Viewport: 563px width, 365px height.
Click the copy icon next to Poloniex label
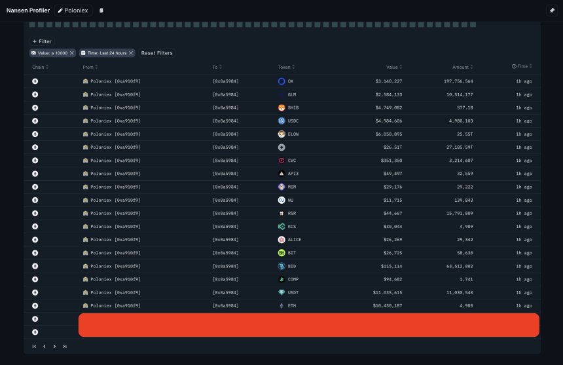pos(101,10)
